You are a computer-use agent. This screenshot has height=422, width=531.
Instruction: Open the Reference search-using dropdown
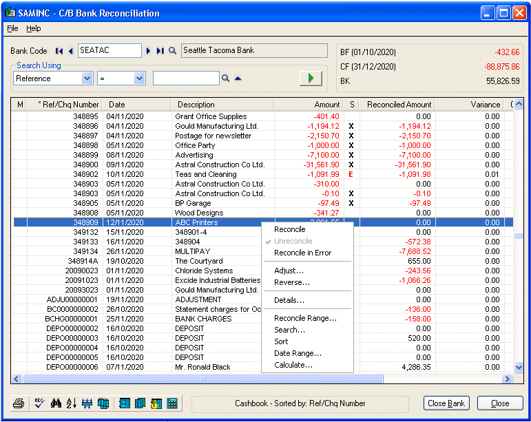87,79
